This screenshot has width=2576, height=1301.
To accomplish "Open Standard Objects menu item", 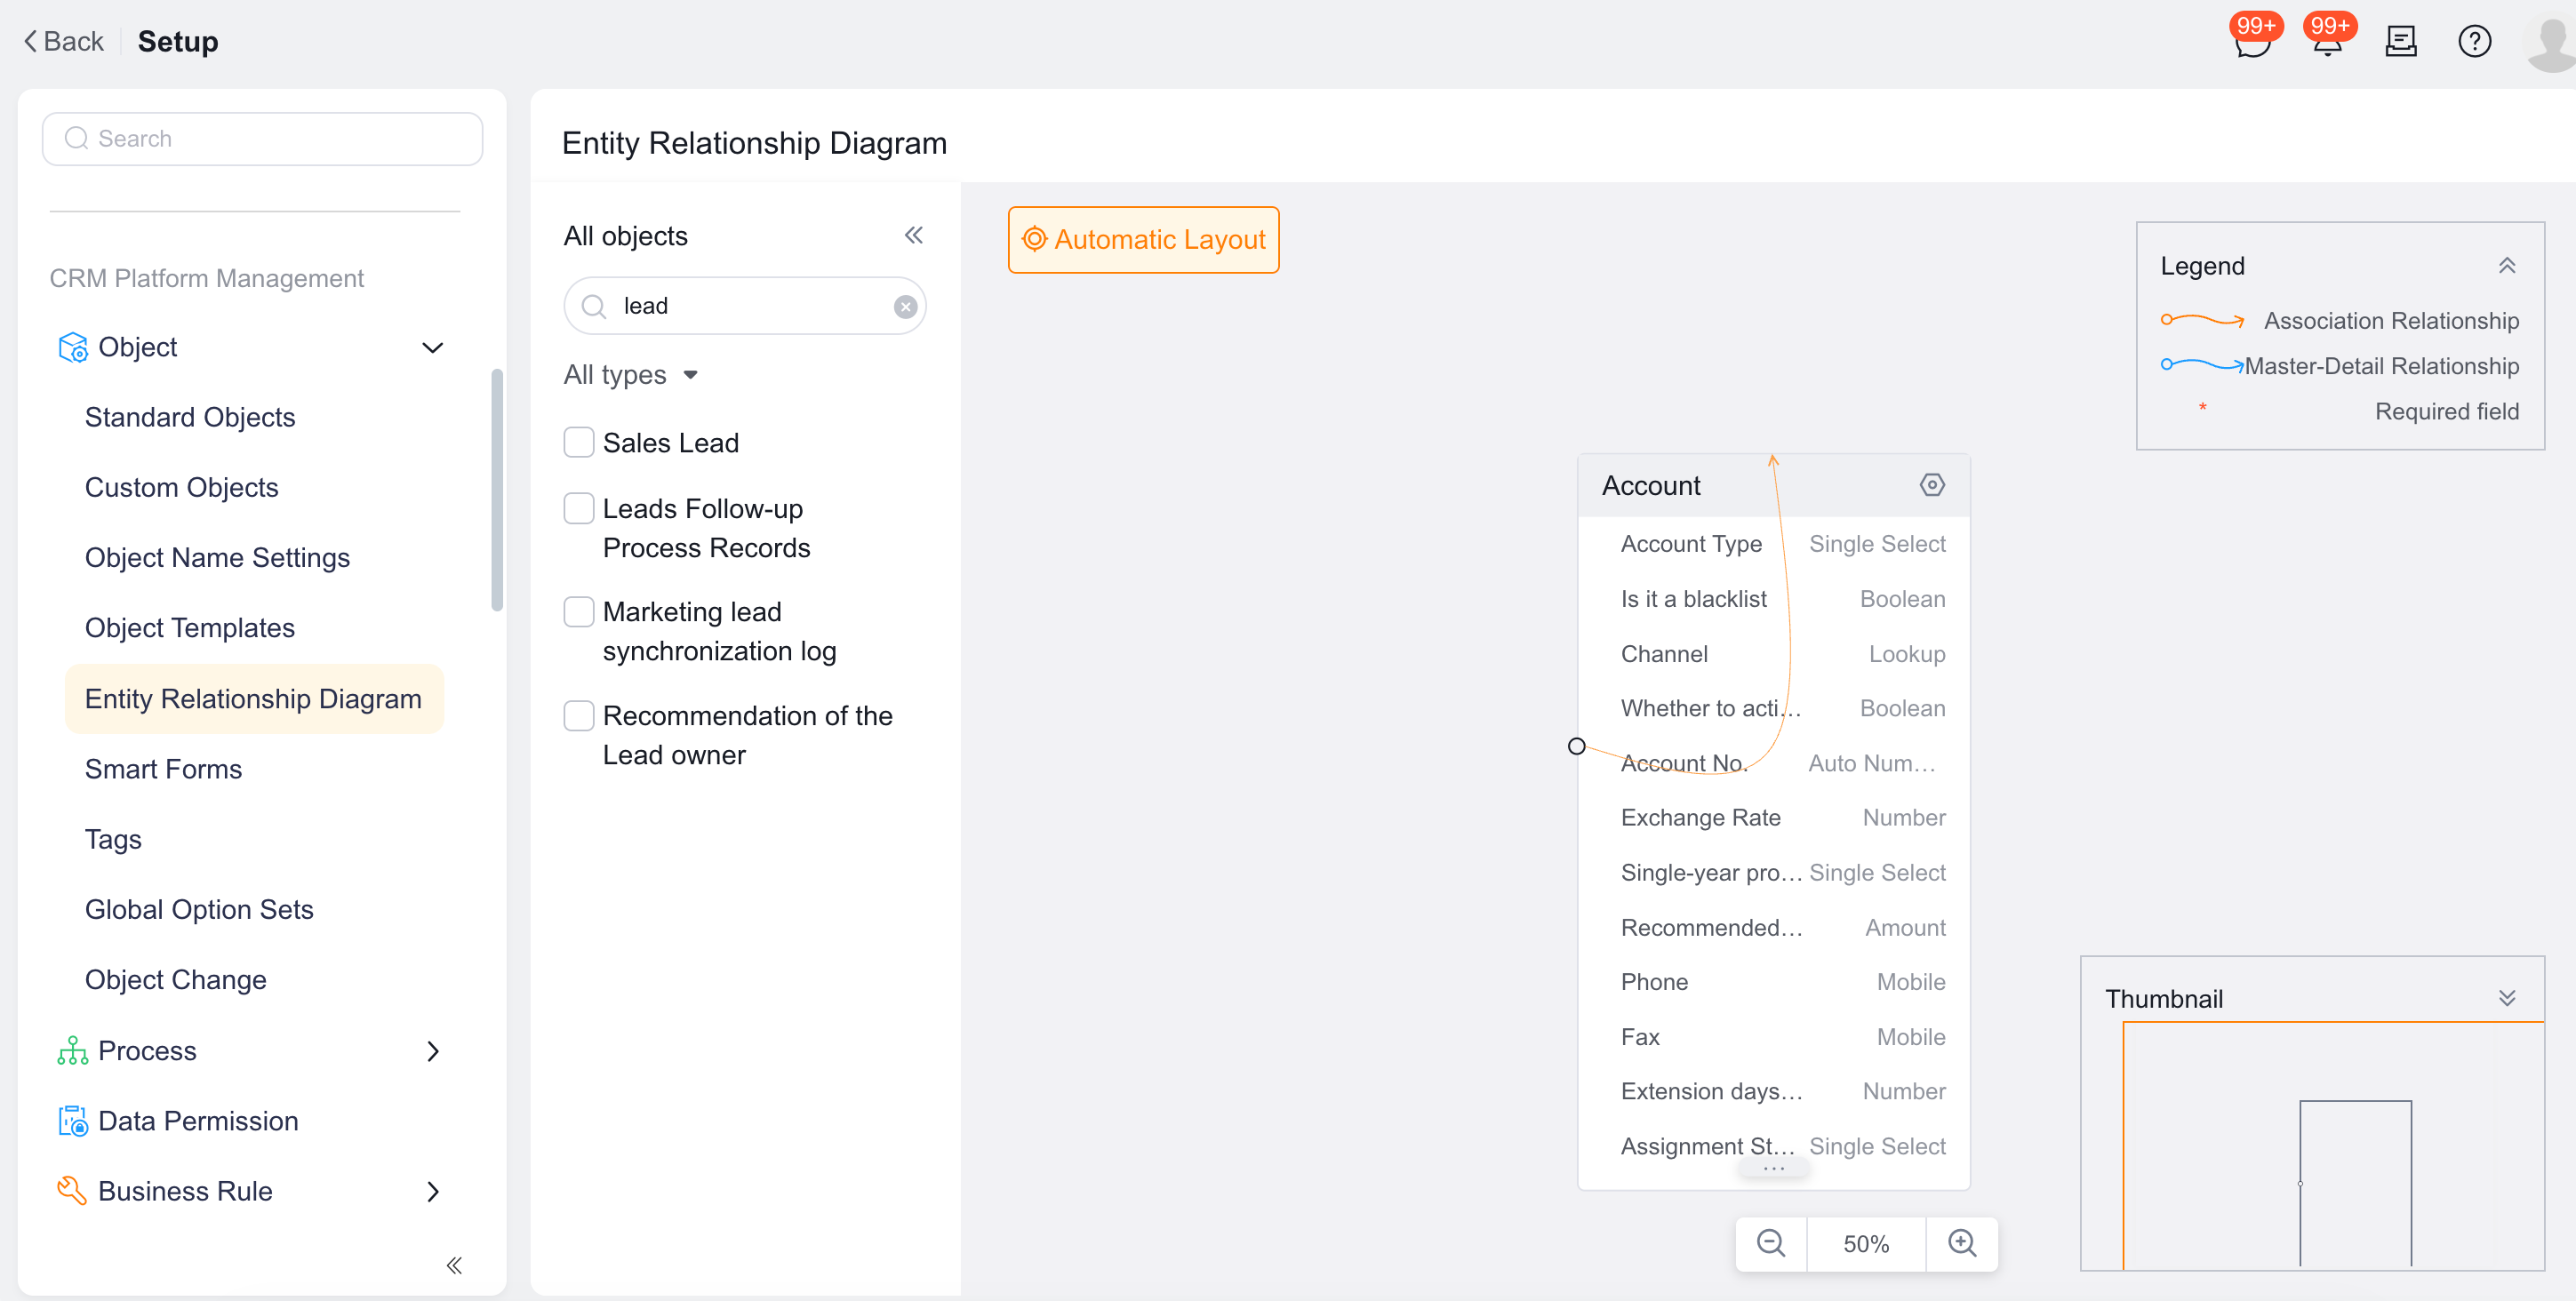I will 190,417.
